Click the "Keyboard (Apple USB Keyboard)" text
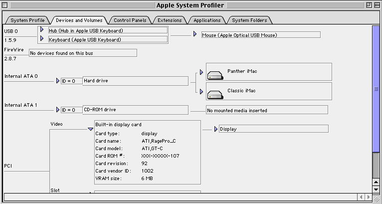Viewport: 382px width, 204px height. click(85, 39)
